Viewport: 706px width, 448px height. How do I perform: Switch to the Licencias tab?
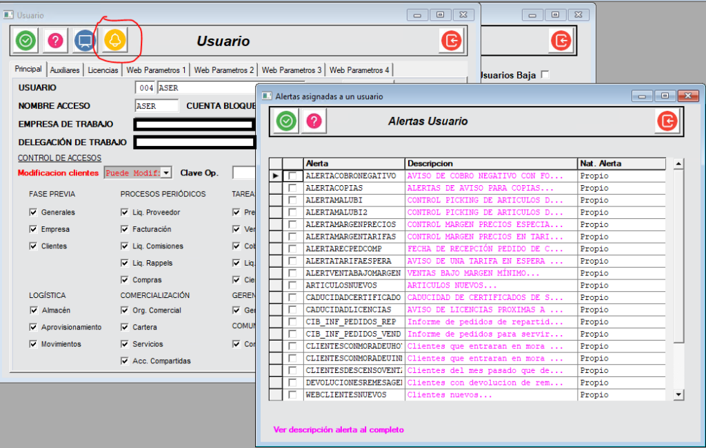103,70
